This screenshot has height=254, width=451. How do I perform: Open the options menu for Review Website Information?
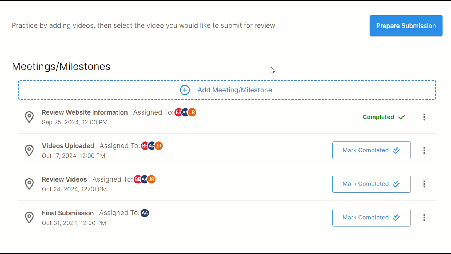click(424, 117)
